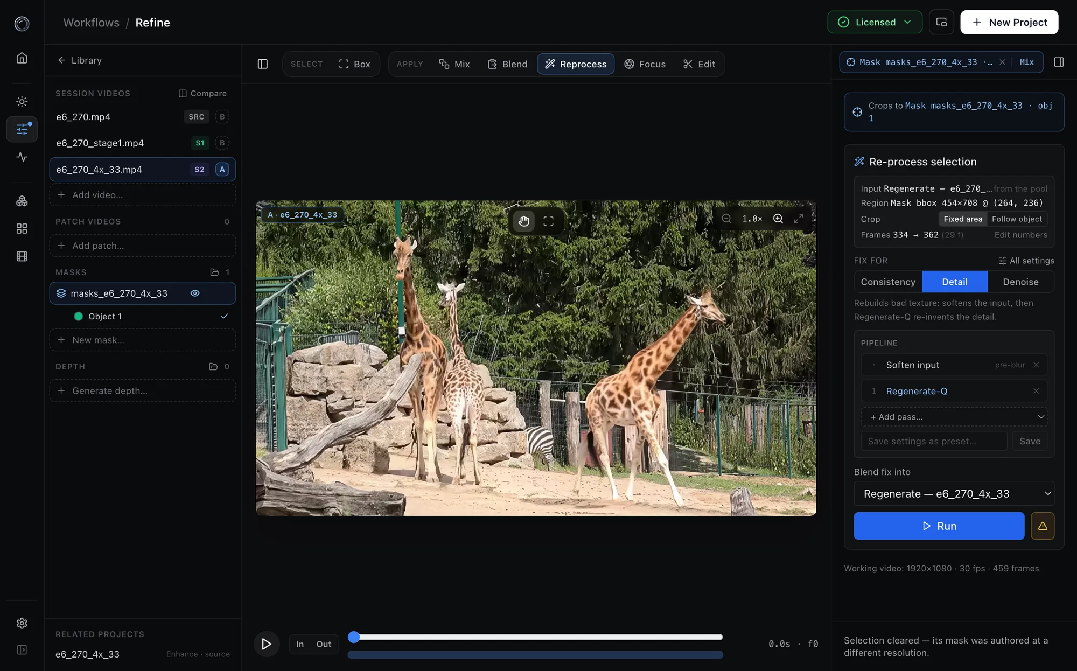Open the stacked cubes sidebar icon
This screenshot has height=671, width=1077.
click(x=22, y=201)
